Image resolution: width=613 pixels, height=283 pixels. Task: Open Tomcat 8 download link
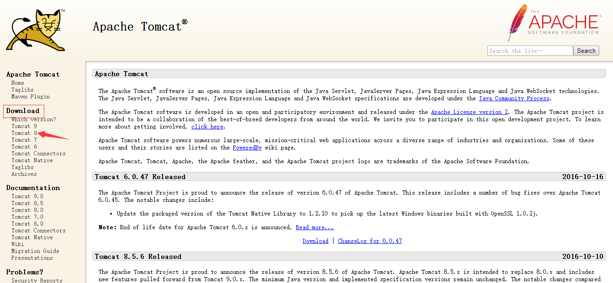point(24,133)
